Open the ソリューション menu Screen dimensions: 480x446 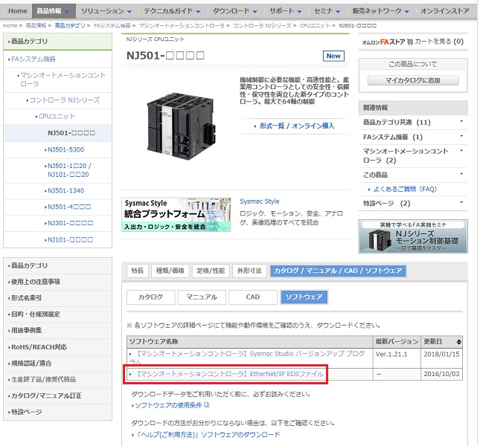tap(106, 11)
